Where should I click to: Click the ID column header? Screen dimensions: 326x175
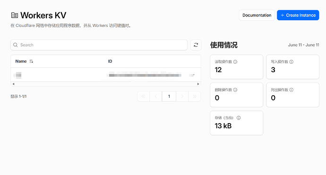tap(110, 61)
